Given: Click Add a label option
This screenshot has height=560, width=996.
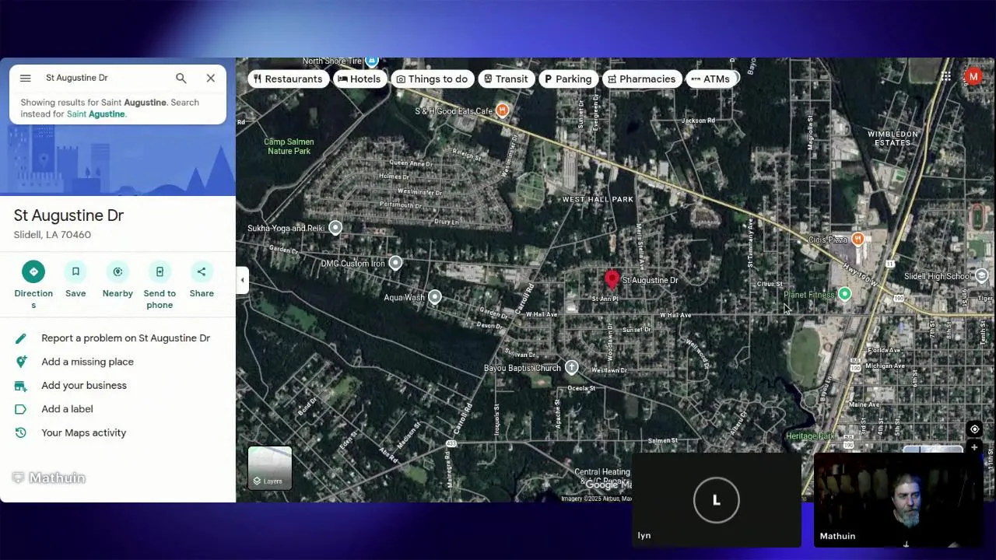Looking at the screenshot, I should (x=117, y=409).
